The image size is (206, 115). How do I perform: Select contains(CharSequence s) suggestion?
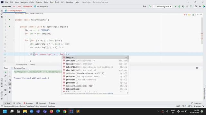[95, 61]
